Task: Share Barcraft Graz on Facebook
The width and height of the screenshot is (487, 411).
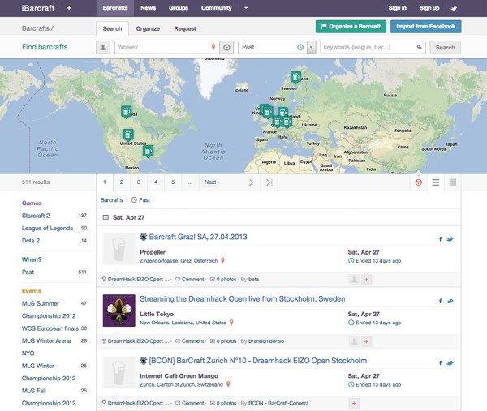Action: coord(440,239)
